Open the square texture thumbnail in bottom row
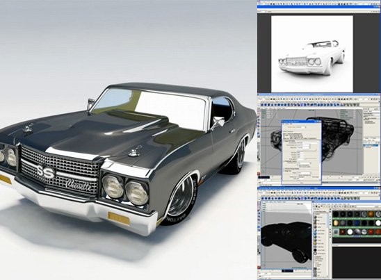381x280 pixels. click(x=336, y=231)
